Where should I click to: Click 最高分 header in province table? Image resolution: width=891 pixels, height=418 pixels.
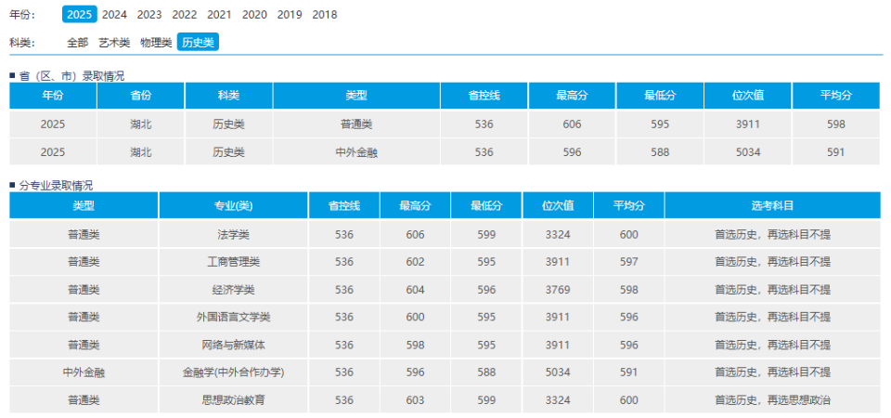(573, 96)
